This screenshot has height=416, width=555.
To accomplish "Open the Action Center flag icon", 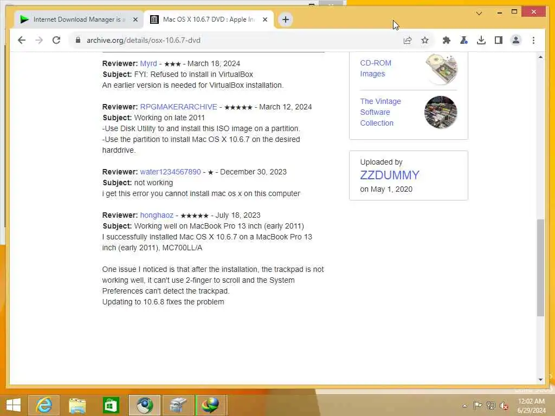I will tap(477, 405).
